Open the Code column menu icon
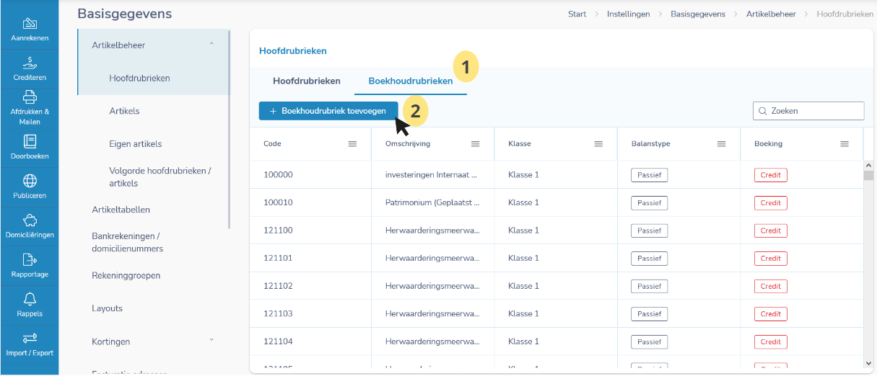The image size is (877, 376). coord(352,144)
